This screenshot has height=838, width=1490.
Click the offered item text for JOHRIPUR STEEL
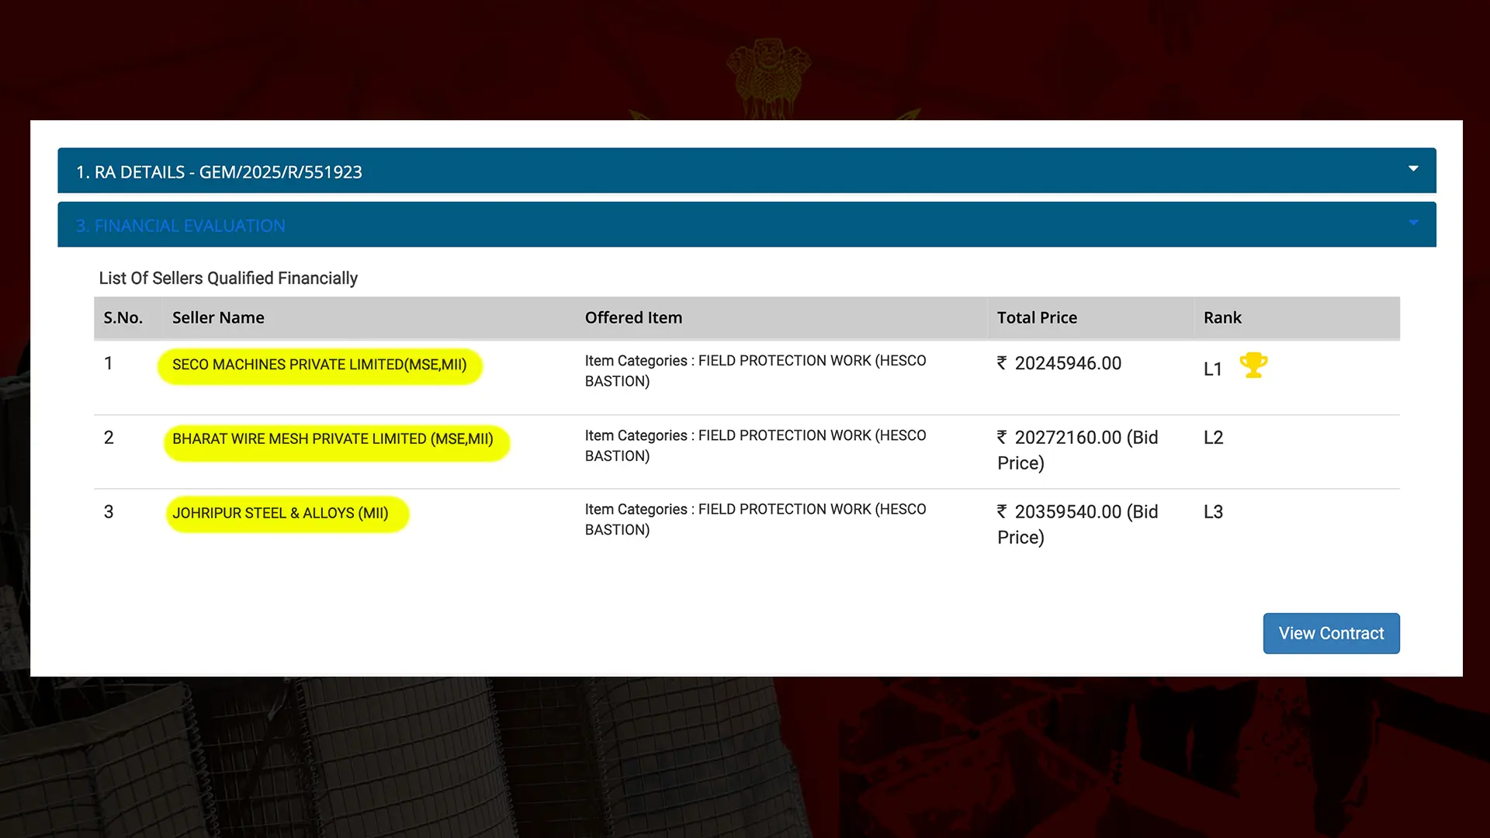coord(755,520)
